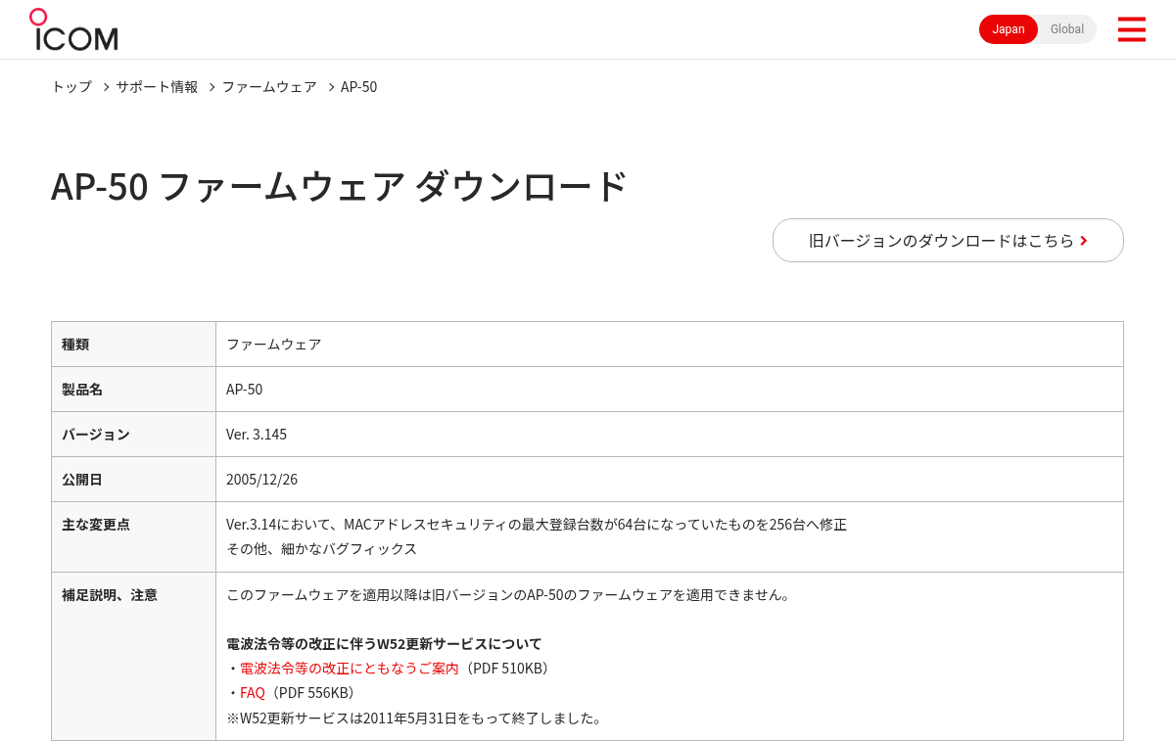Click the MACアドレスセキュリティ change description
This screenshot has height=741, width=1175.
coord(537,524)
